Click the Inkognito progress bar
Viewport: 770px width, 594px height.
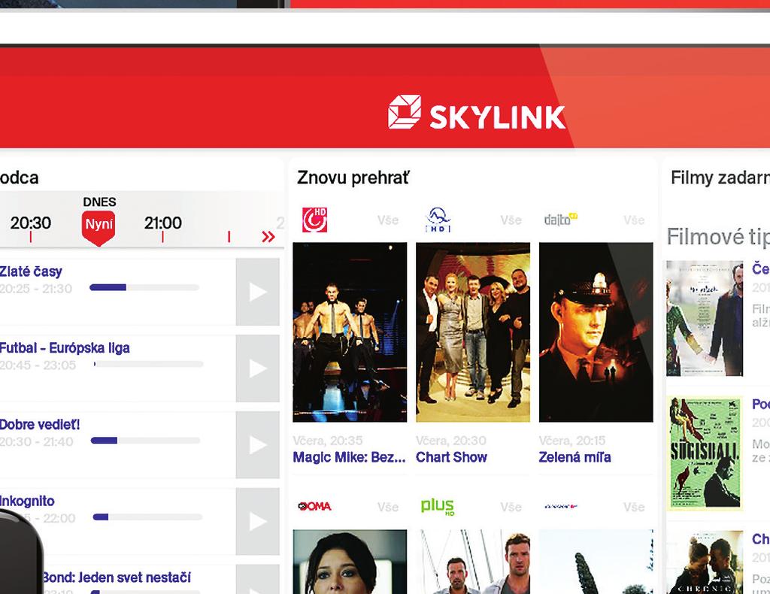click(x=147, y=517)
